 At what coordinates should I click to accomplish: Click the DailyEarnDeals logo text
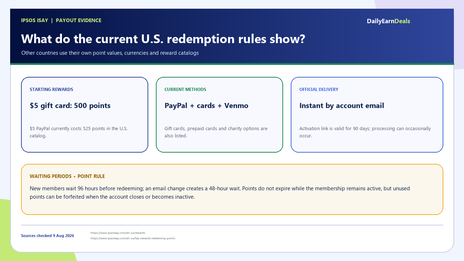[x=388, y=21]
